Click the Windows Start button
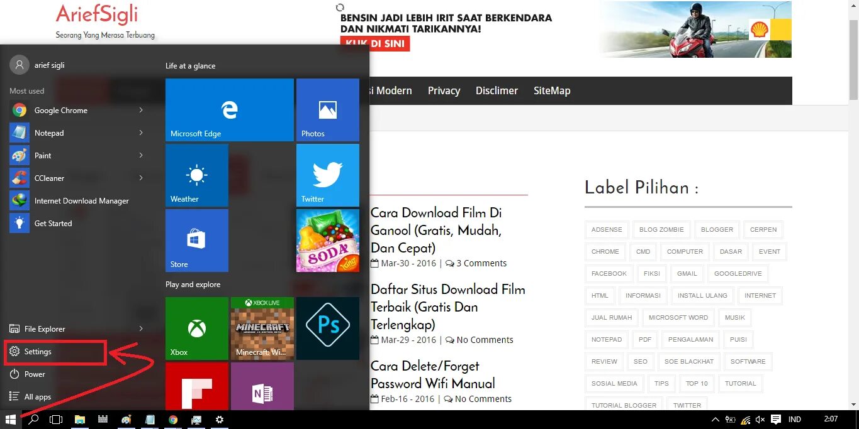 point(11,420)
